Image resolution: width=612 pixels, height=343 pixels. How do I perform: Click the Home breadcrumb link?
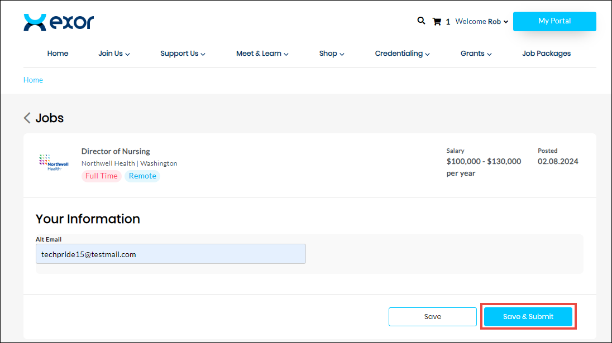coord(33,80)
